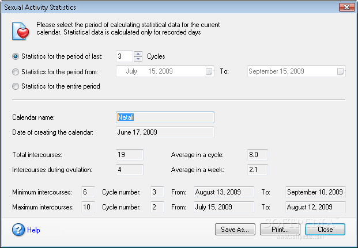Decrease the cycles count with the down arrow
The image size is (358, 248).
[138, 59]
